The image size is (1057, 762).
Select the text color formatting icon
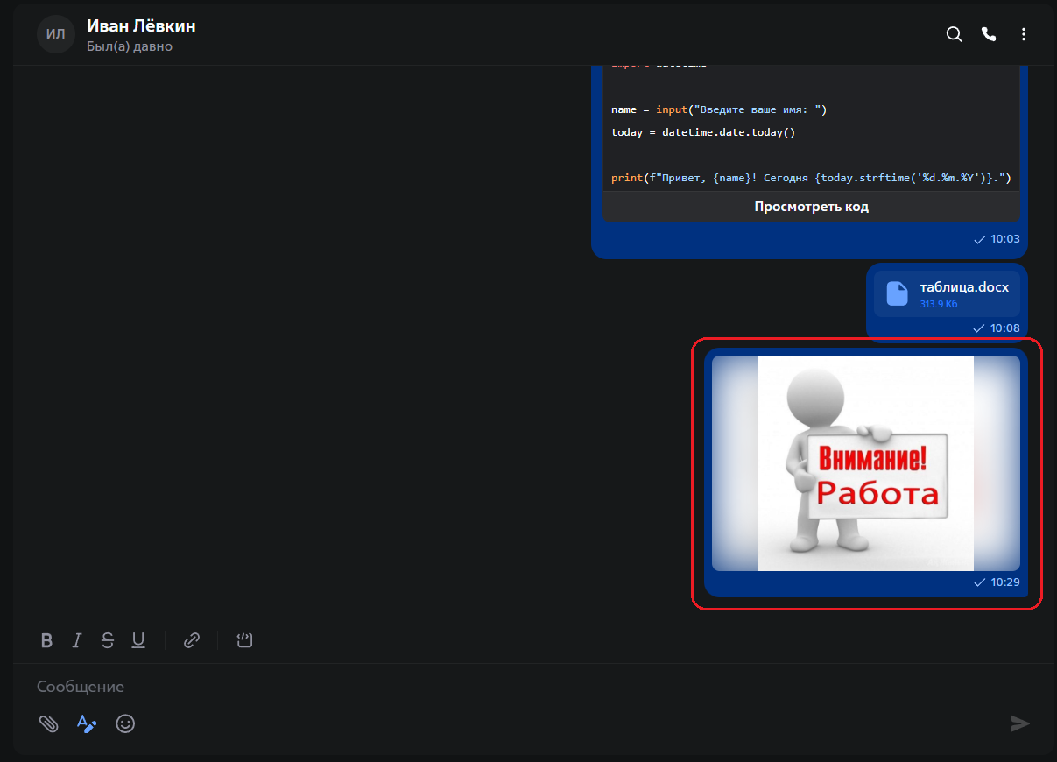[87, 723]
